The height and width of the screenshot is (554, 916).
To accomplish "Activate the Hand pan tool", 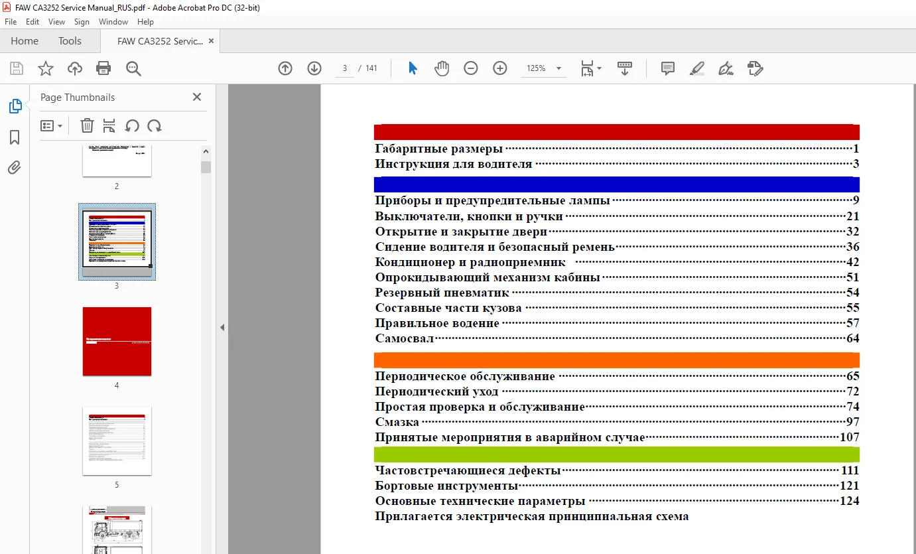I will pyautogui.click(x=442, y=68).
